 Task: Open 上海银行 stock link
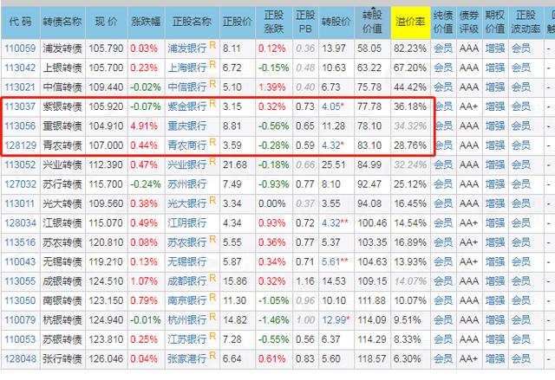[x=187, y=68]
